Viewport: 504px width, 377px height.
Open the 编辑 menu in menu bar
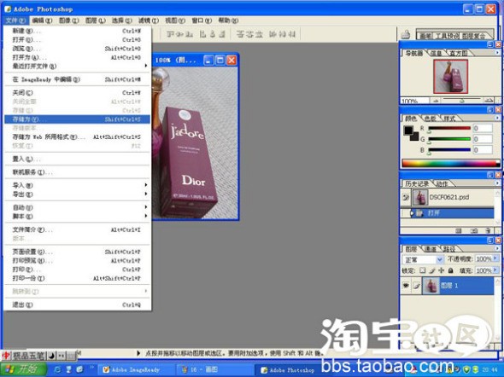[42, 20]
